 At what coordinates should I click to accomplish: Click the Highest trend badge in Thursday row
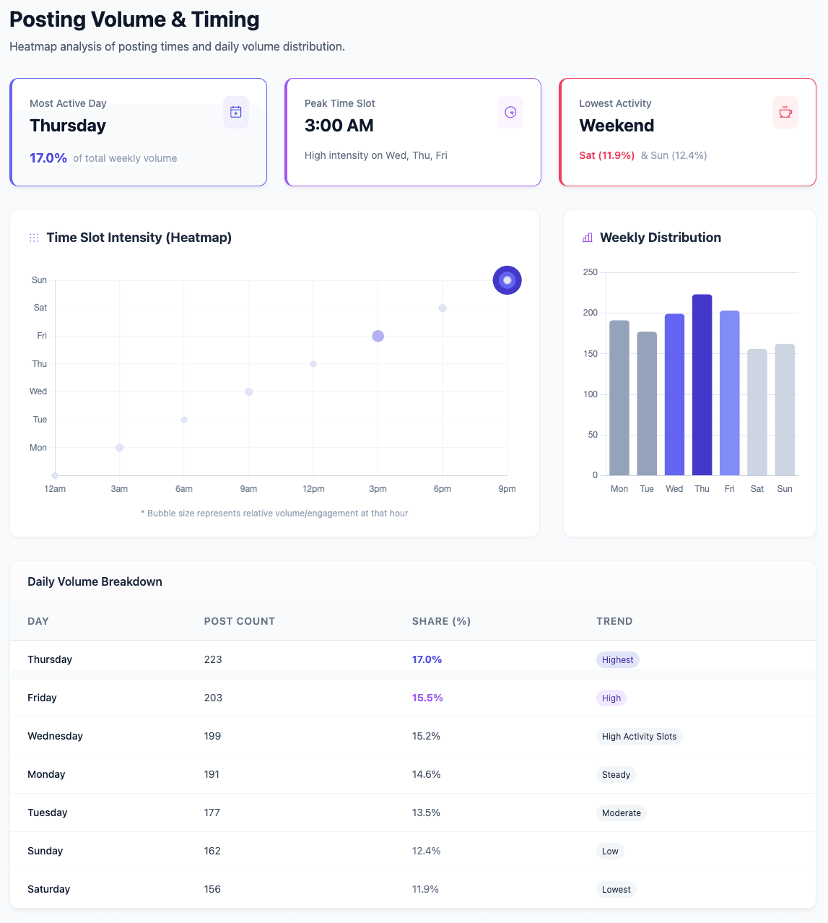pos(617,659)
